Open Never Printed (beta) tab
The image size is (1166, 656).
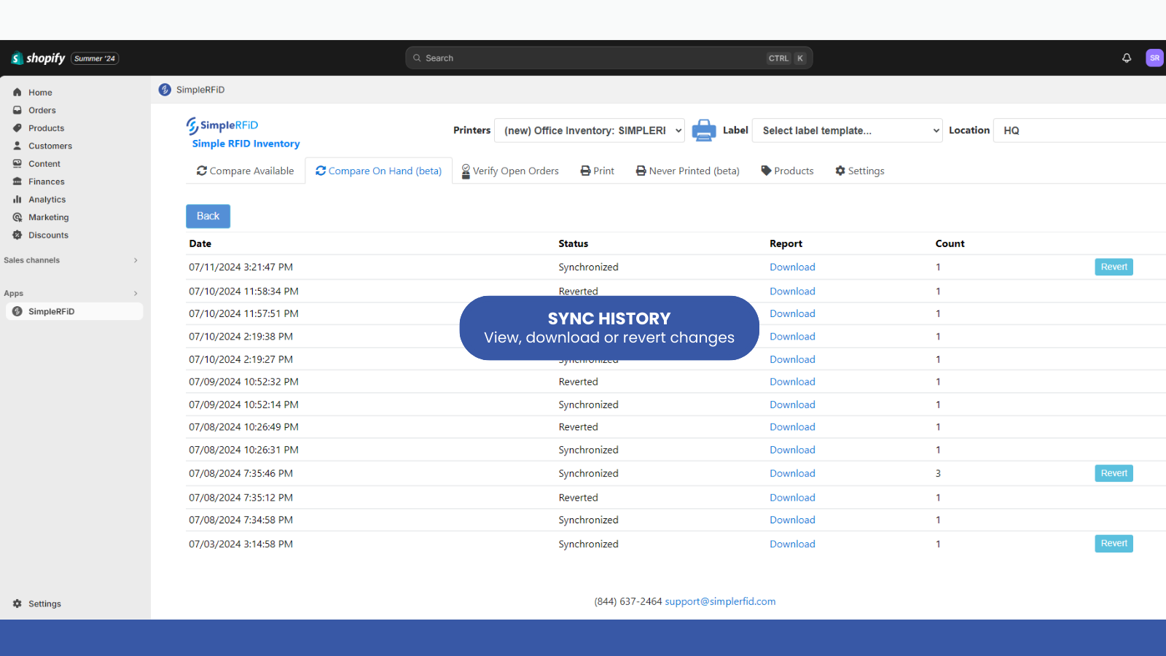[688, 171]
